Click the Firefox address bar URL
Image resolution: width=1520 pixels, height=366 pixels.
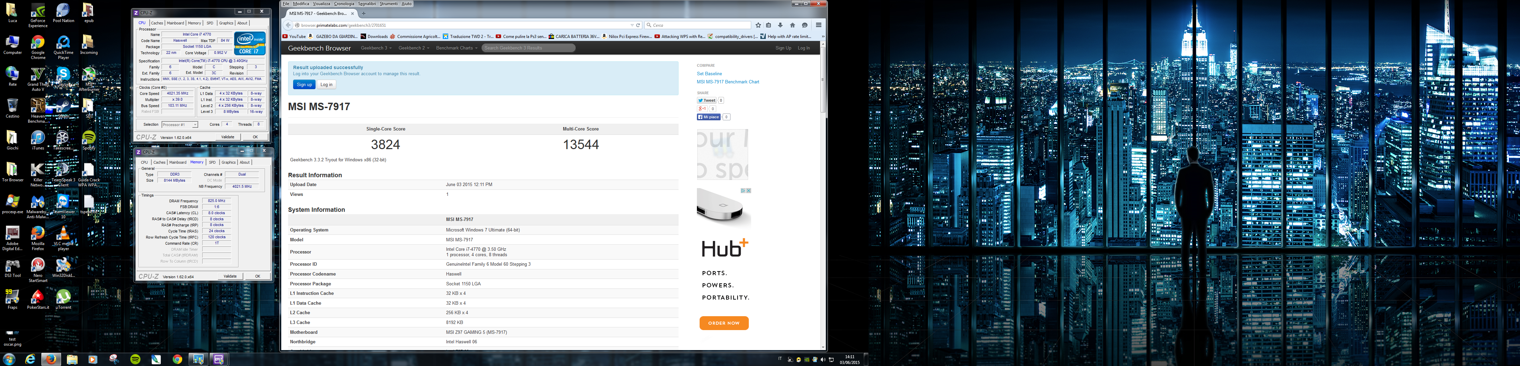pos(343,25)
